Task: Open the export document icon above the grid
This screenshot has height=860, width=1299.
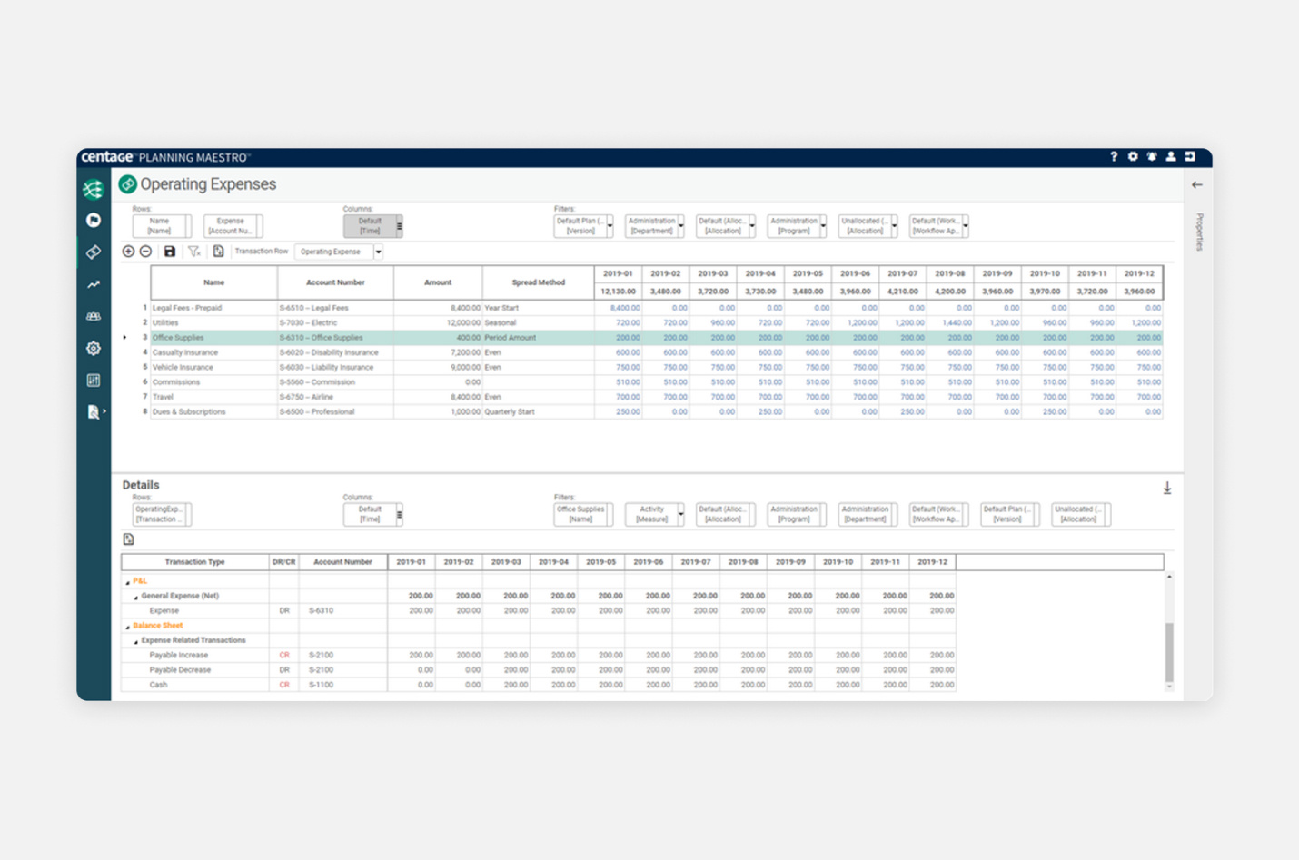Action: click(218, 252)
